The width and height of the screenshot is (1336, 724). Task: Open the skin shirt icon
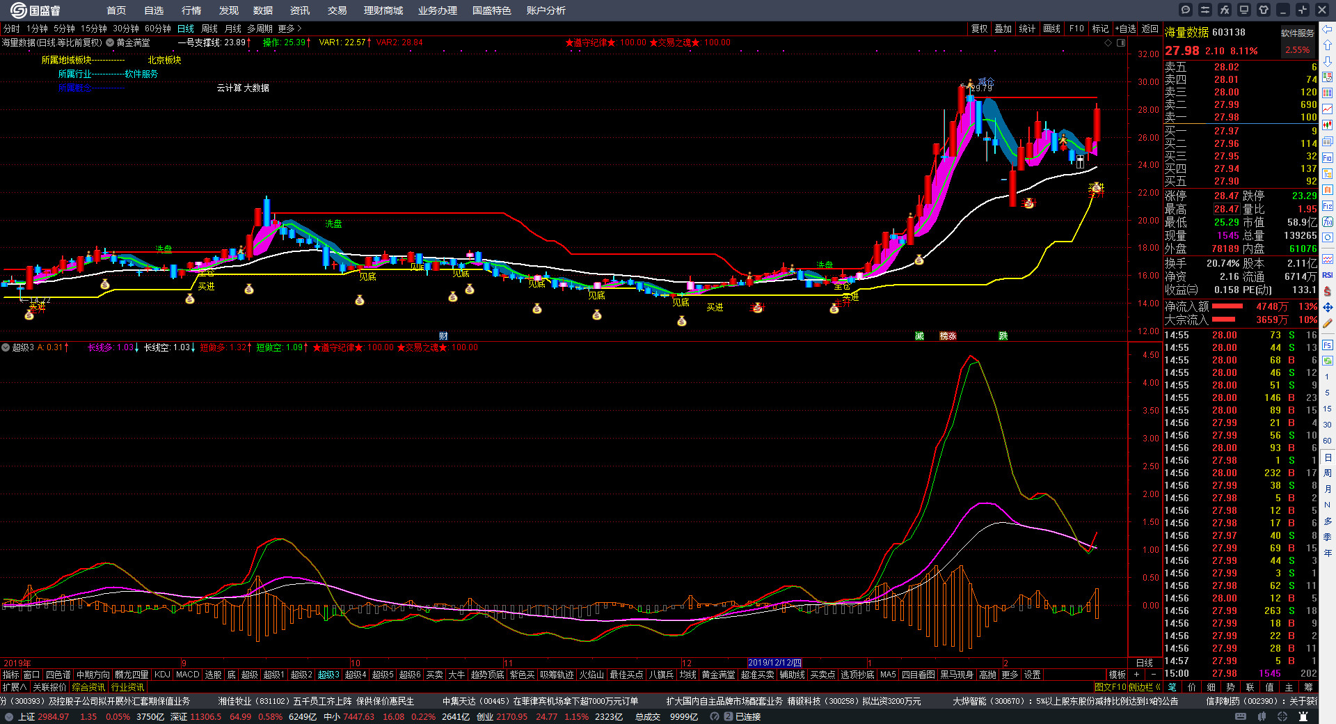click(x=1264, y=10)
